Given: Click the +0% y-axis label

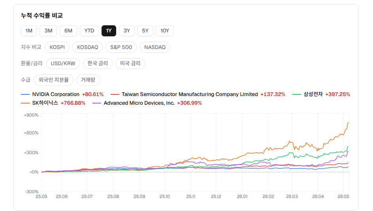Looking at the screenshot, I should pos(34,172).
